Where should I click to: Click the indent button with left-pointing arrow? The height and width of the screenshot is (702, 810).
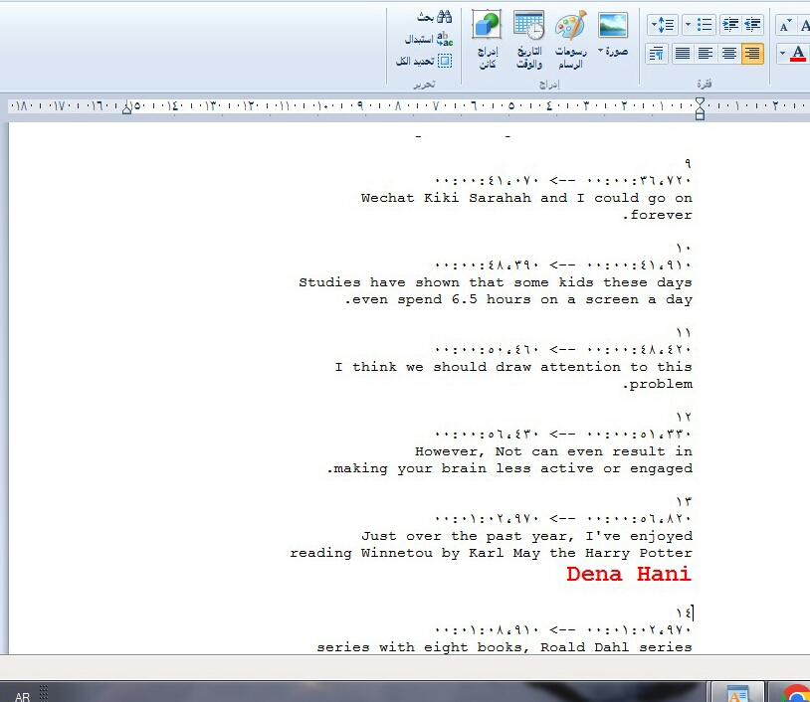pos(752,24)
